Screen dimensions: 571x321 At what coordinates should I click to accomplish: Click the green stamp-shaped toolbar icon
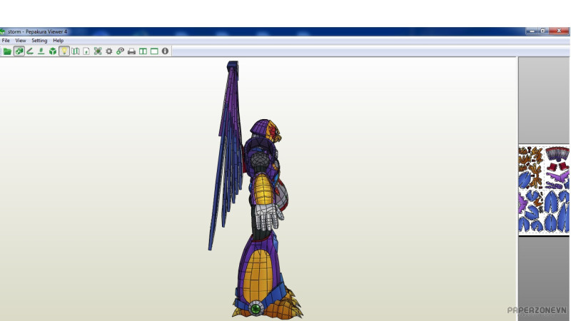point(41,51)
